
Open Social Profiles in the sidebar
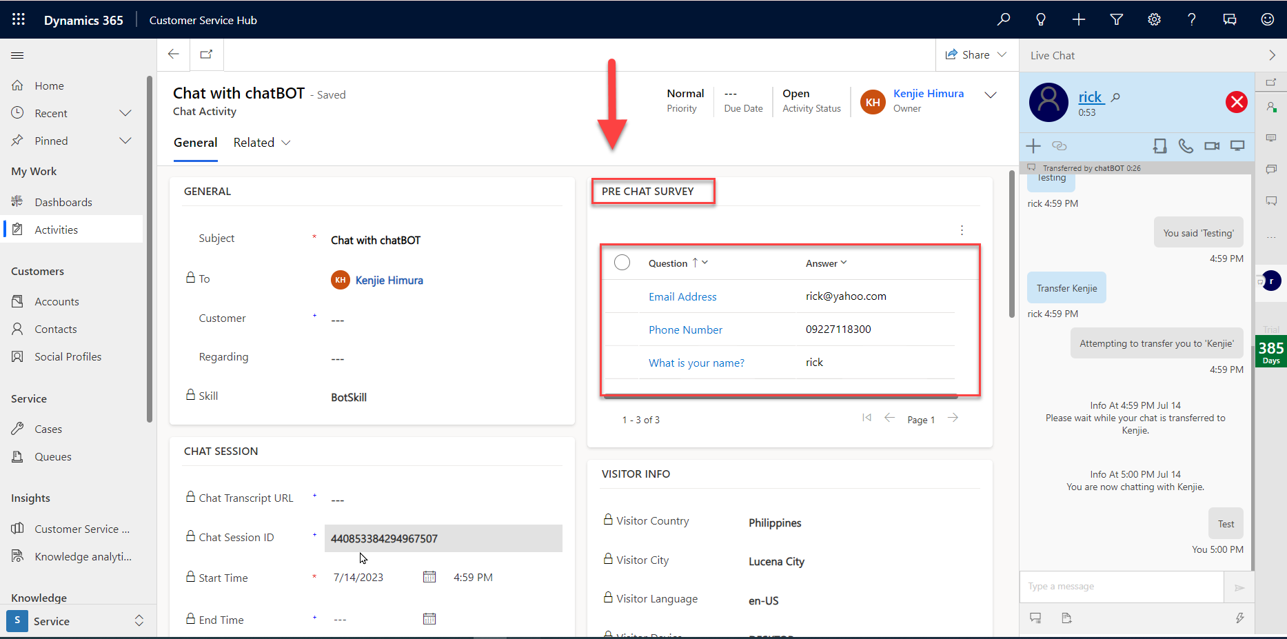[68, 356]
